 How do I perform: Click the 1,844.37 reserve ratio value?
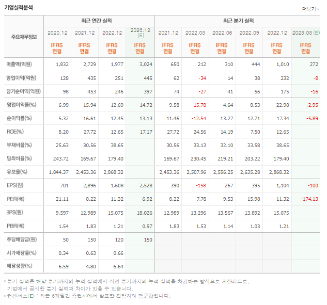(x=58, y=172)
